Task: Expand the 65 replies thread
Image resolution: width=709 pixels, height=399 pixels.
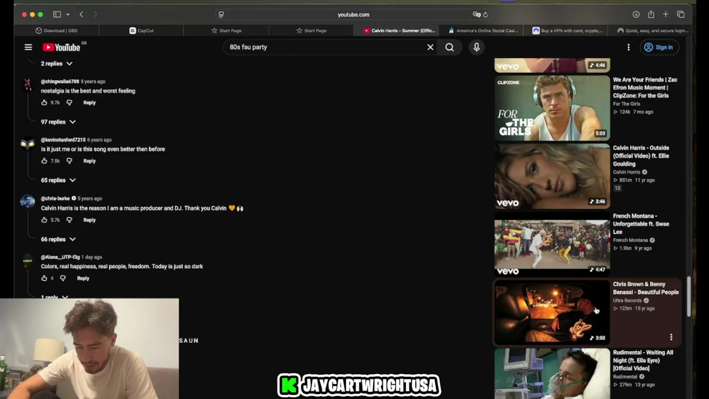Action: click(x=58, y=180)
